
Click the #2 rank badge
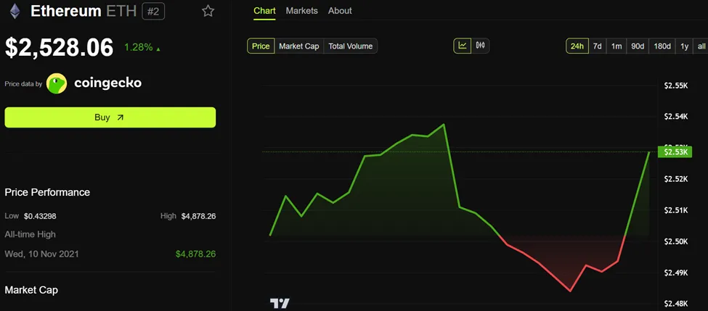[x=153, y=11]
